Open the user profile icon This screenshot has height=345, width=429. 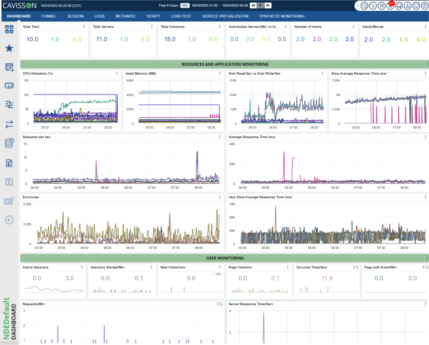tap(407, 6)
